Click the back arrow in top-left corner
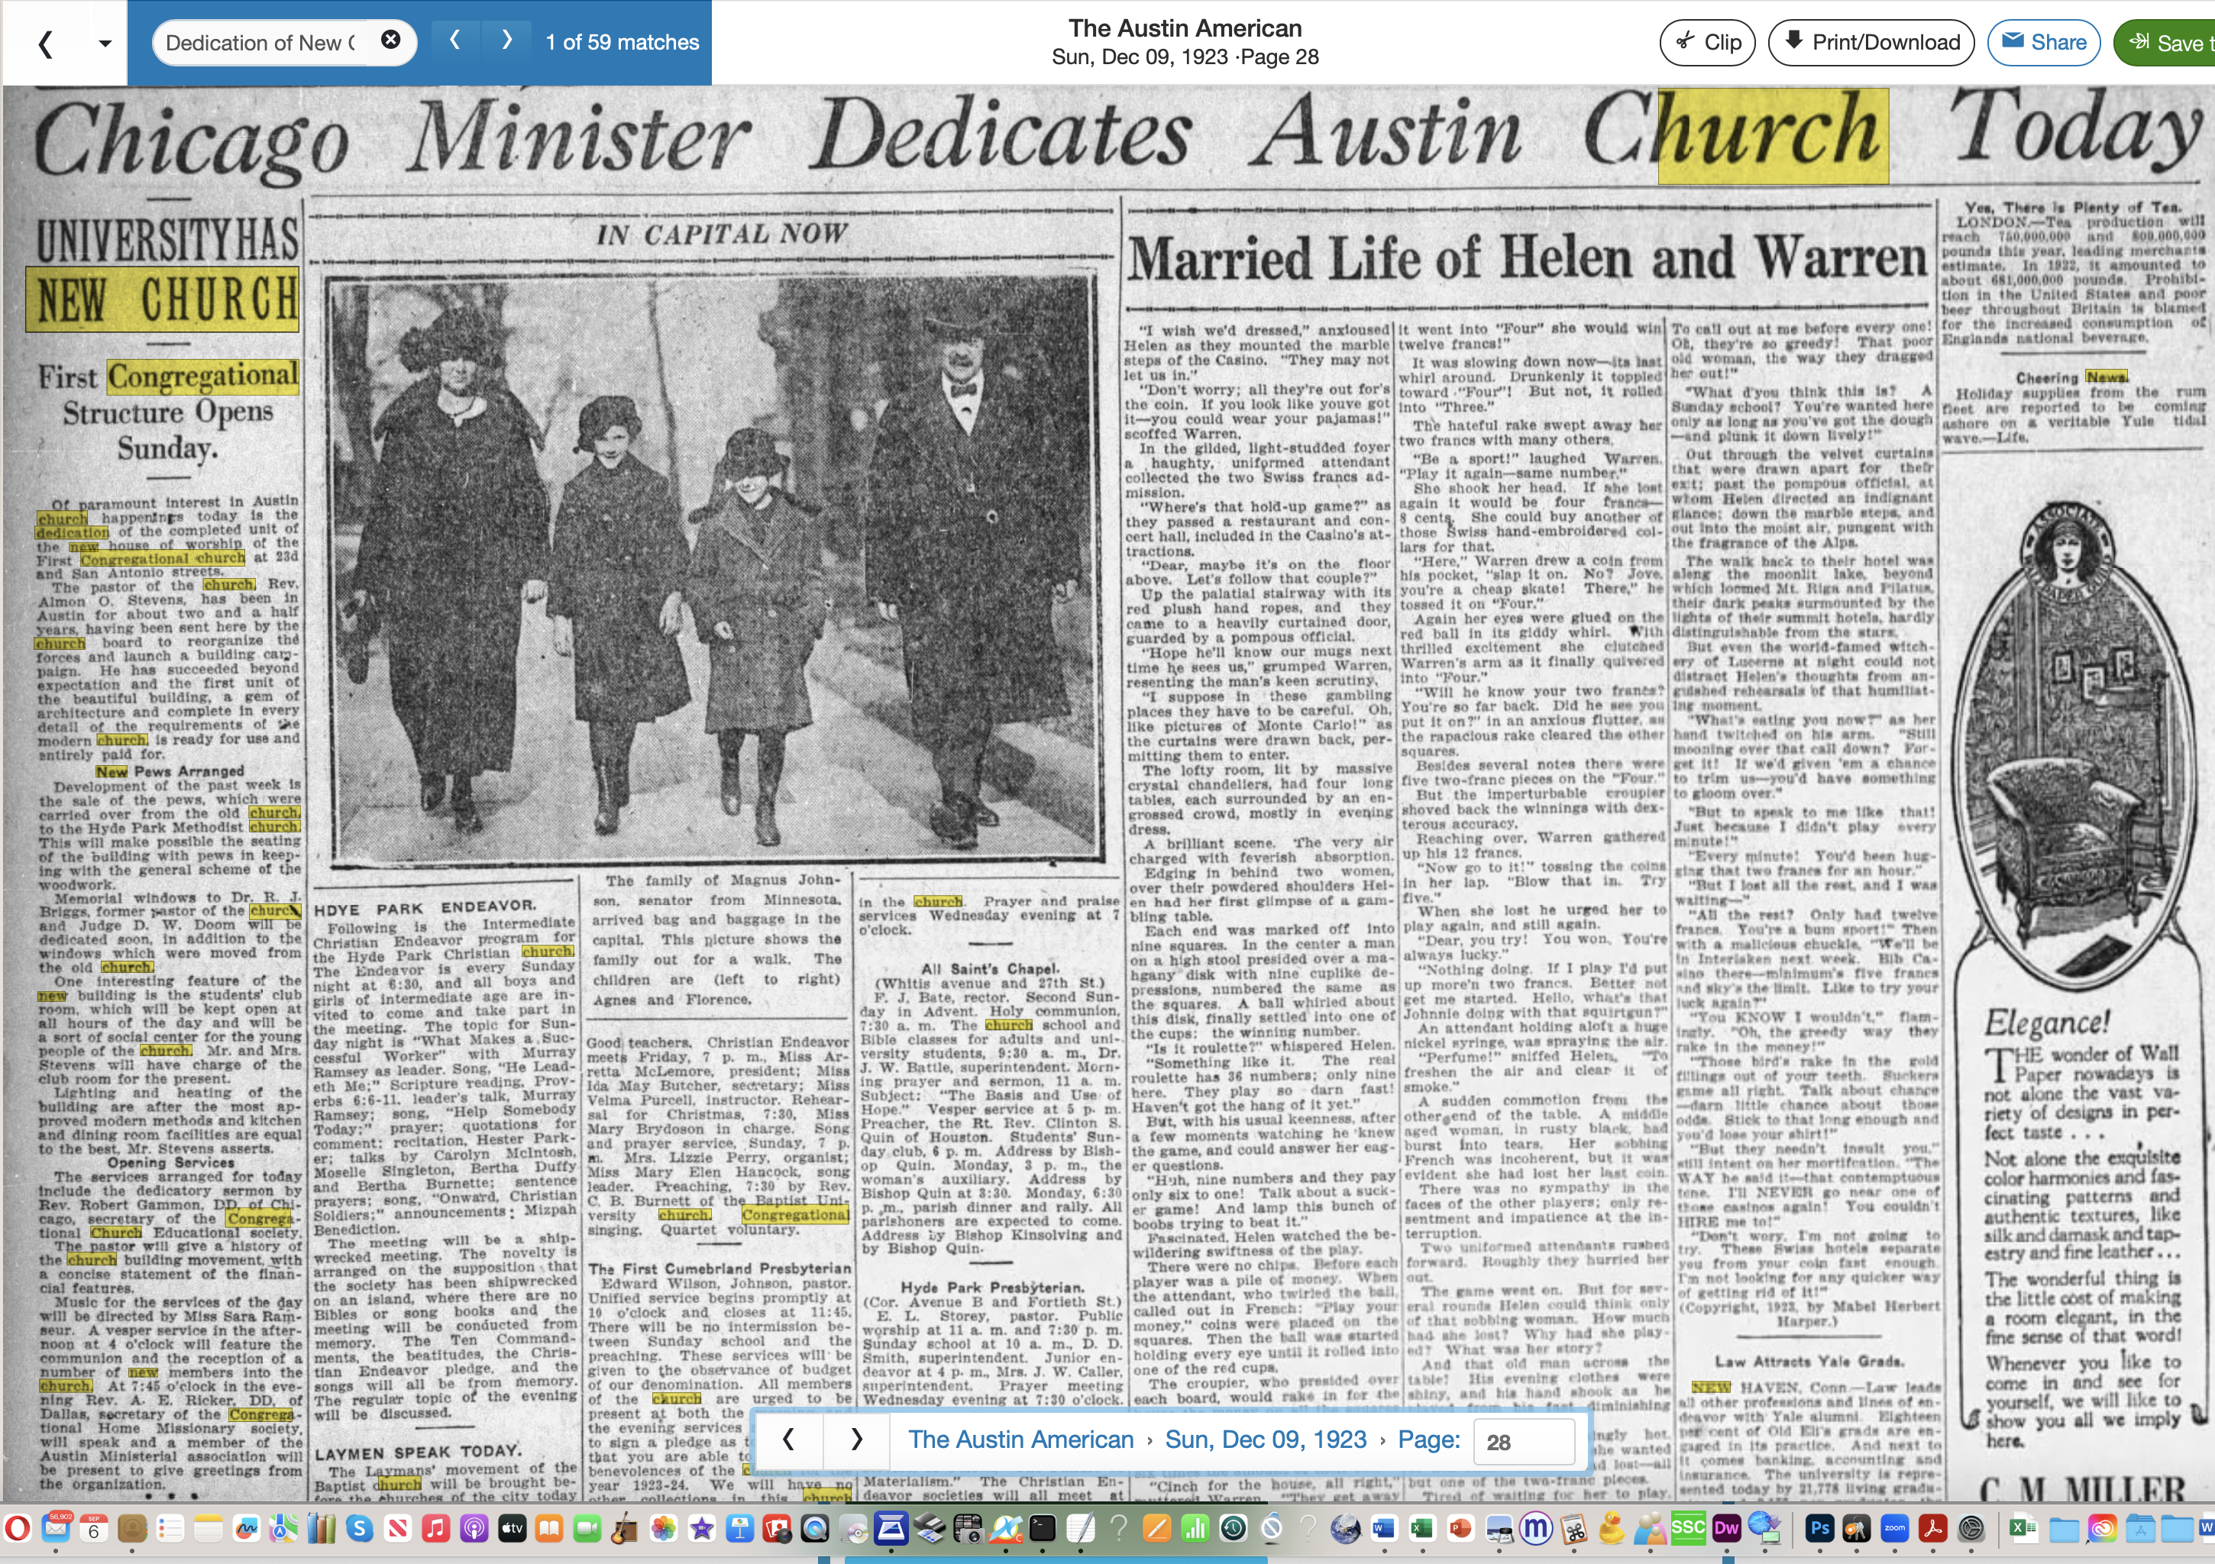 tap(45, 44)
